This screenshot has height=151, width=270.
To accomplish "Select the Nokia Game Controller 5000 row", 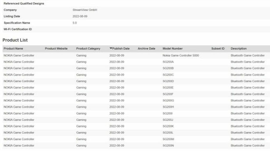I will click(x=136, y=55).
